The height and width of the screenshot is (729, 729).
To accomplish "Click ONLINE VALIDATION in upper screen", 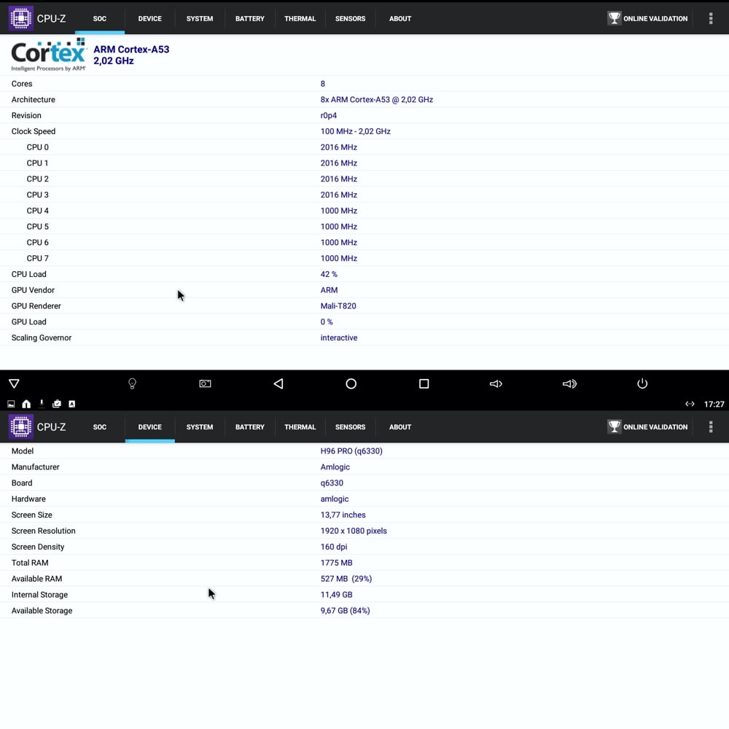I will pyautogui.click(x=647, y=19).
